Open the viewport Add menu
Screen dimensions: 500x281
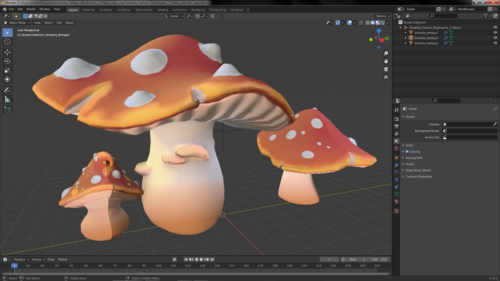59,23
